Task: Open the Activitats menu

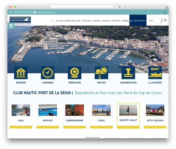Action: click(x=87, y=21)
